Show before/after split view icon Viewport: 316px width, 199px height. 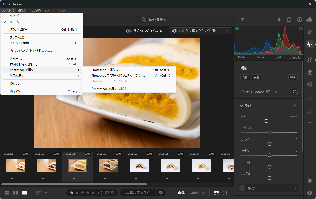point(225,193)
